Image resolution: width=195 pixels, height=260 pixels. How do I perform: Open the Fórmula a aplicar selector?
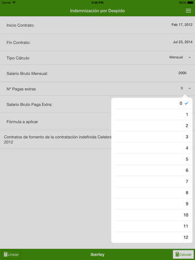(56, 122)
